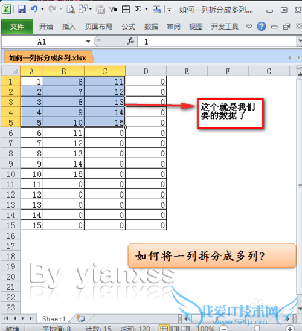
Task: Click the horizontal scrollbar left arrow
Action: 186,318
